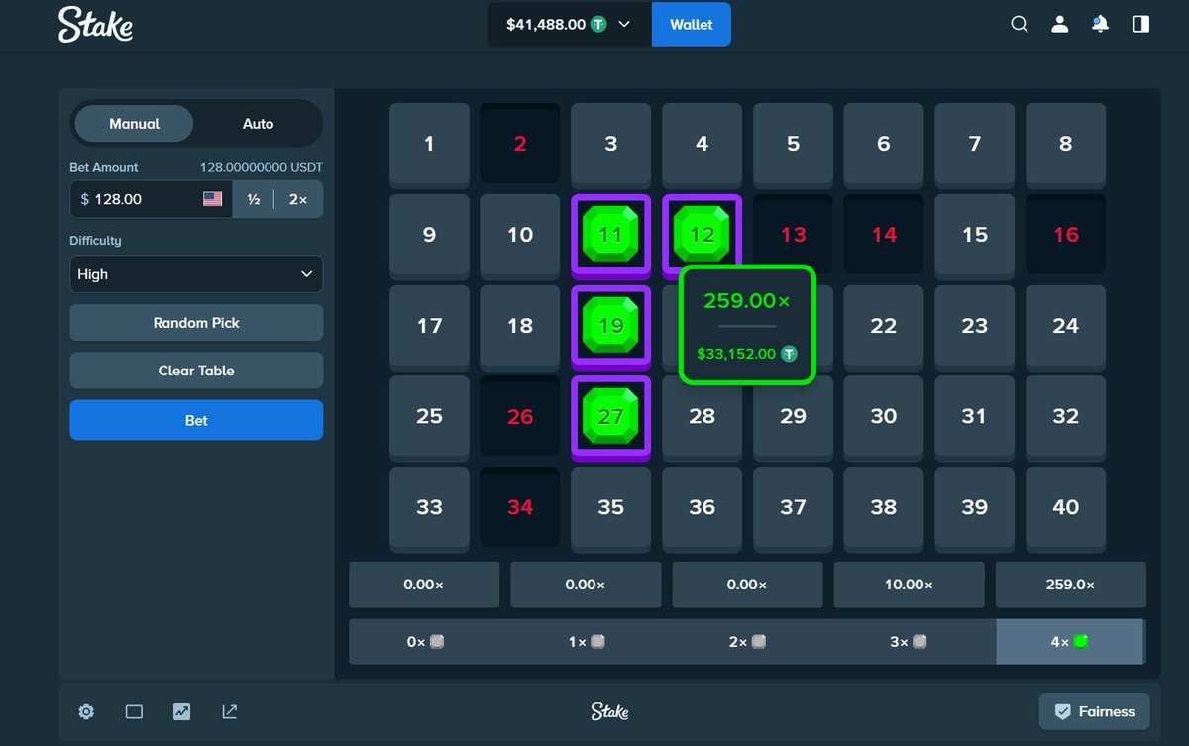Select number tile 5

[x=793, y=144]
